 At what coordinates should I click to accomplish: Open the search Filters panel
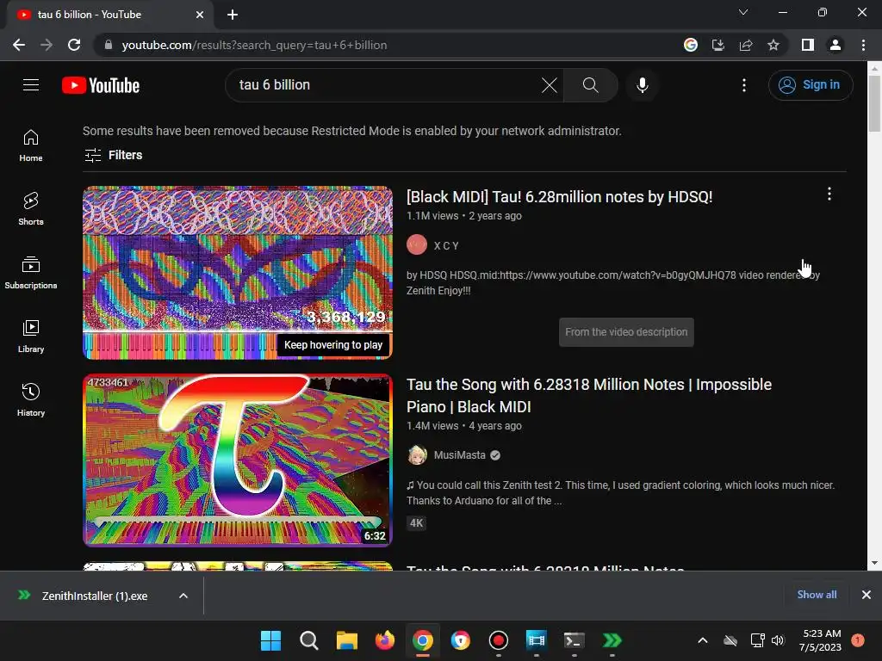coord(113,155)
